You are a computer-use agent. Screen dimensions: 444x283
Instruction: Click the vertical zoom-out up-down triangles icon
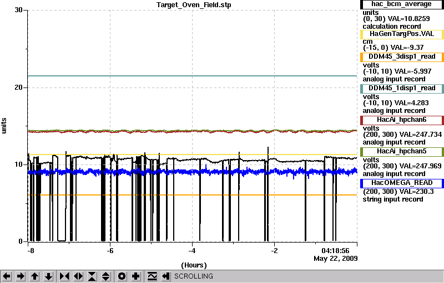point(106,276)
